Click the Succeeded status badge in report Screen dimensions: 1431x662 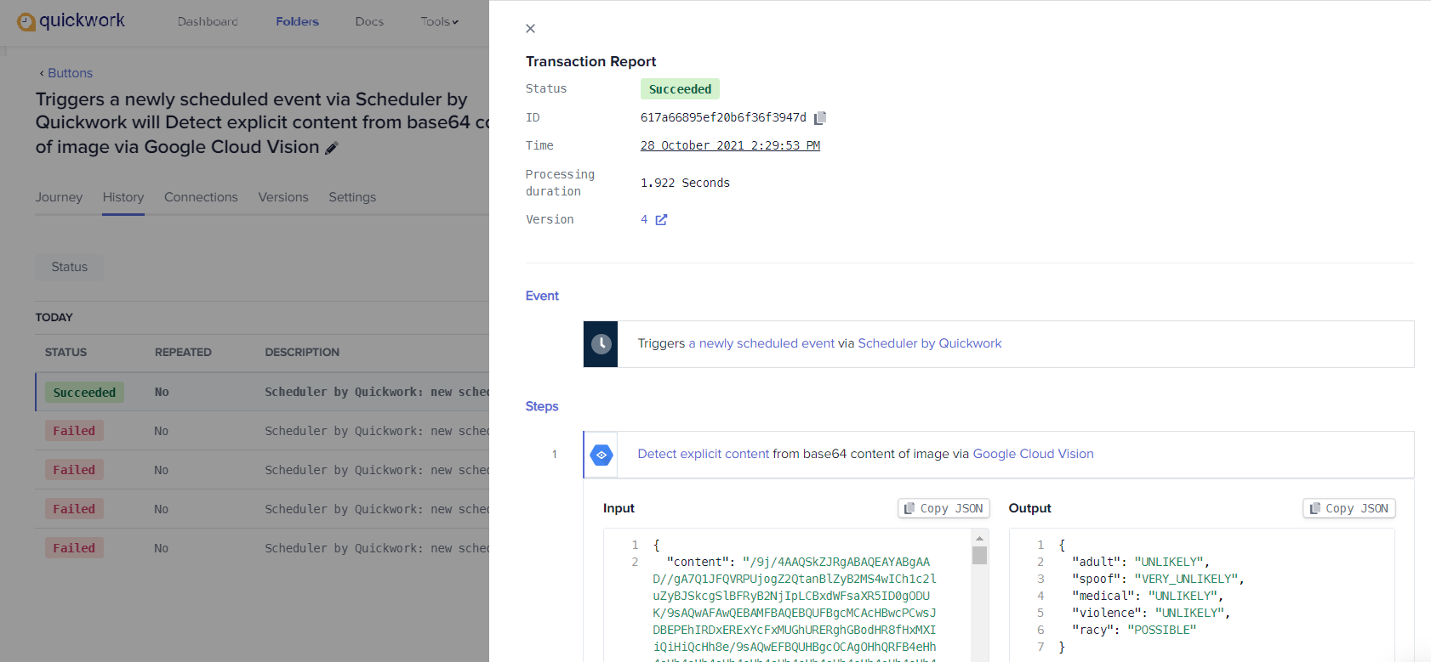(x=680, y=89)
